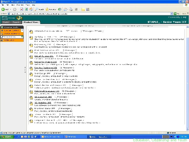Image resolution: width=189 pixels, height=142 pixels.
Task: Click the vertical scrollbar down arrow
Action: tap(187, 129)
